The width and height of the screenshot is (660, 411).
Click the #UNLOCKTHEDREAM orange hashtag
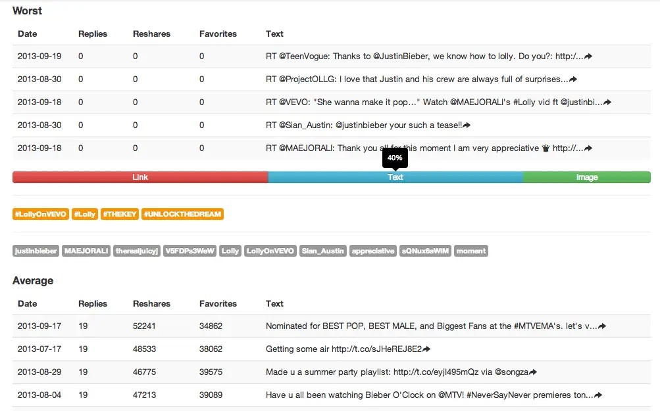(182, 214)
